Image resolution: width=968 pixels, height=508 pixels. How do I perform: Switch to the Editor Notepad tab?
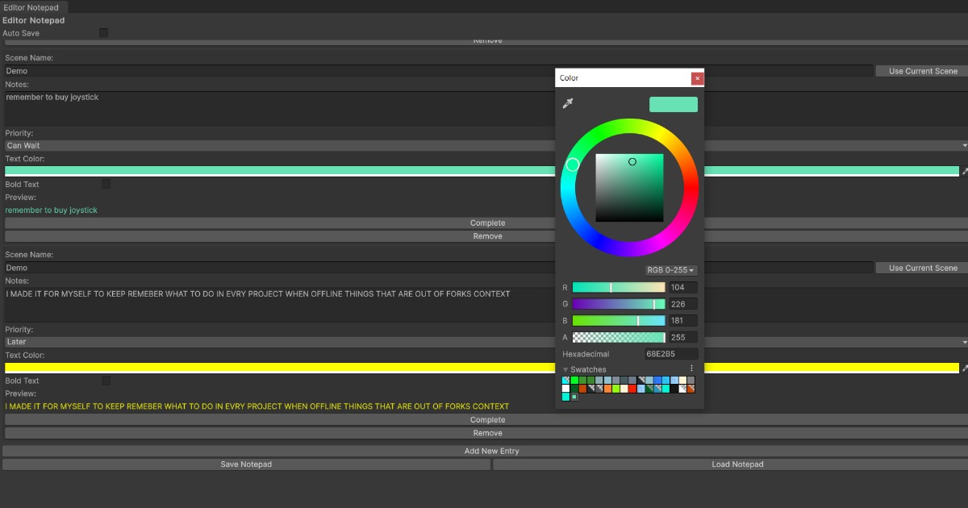[33, 6]
